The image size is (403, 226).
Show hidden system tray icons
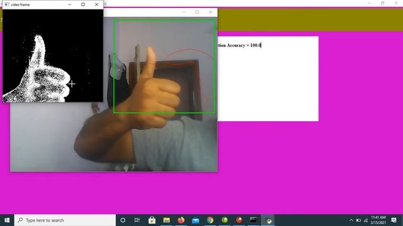point(351,220)
